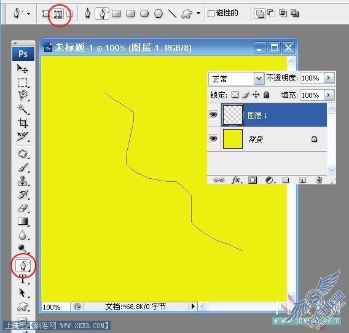349x333 pixels.
Task: Create a new layer group folder
Action: (285, 179)
